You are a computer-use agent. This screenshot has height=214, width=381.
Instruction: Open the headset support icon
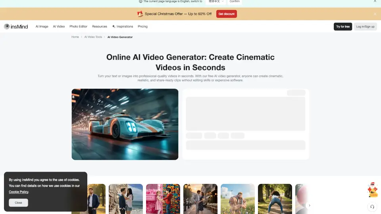pyautogui.click(x=372, y=207)
